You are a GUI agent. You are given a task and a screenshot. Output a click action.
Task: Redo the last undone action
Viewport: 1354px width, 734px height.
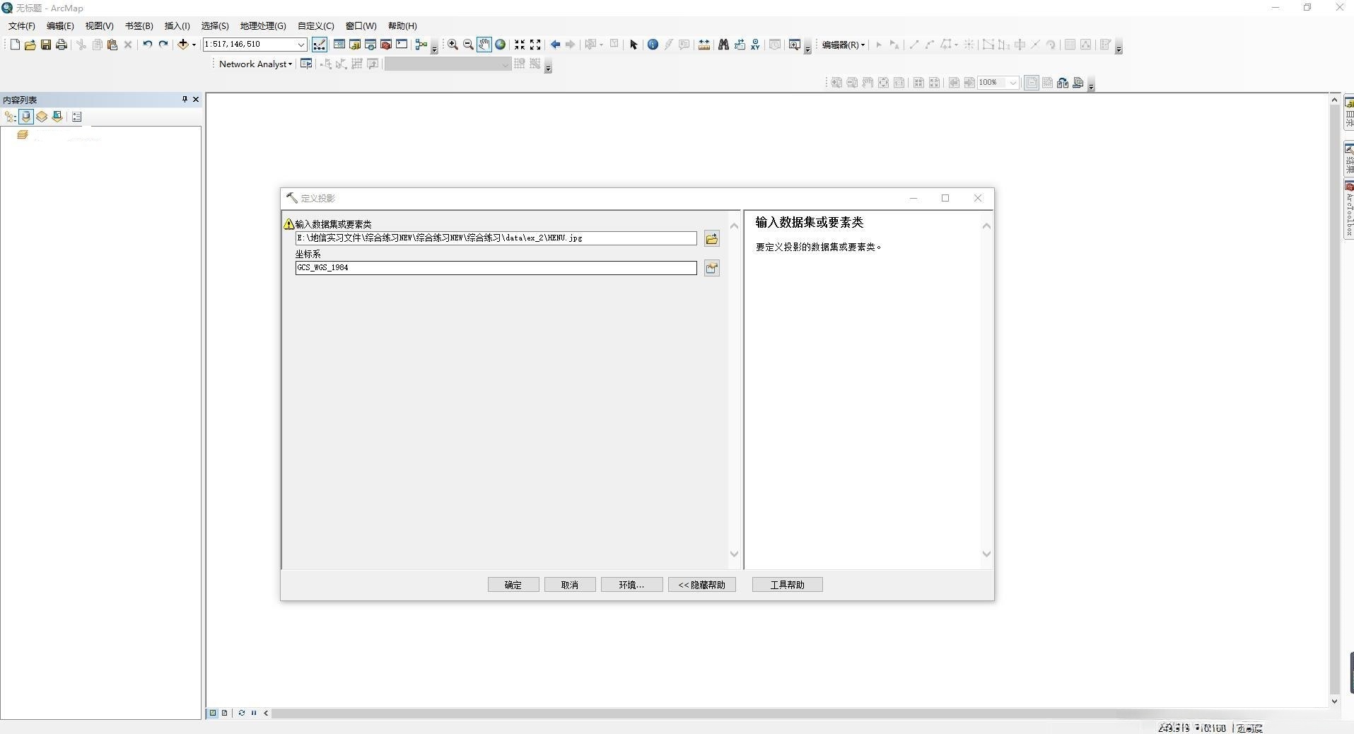click(x=163, y=45)
